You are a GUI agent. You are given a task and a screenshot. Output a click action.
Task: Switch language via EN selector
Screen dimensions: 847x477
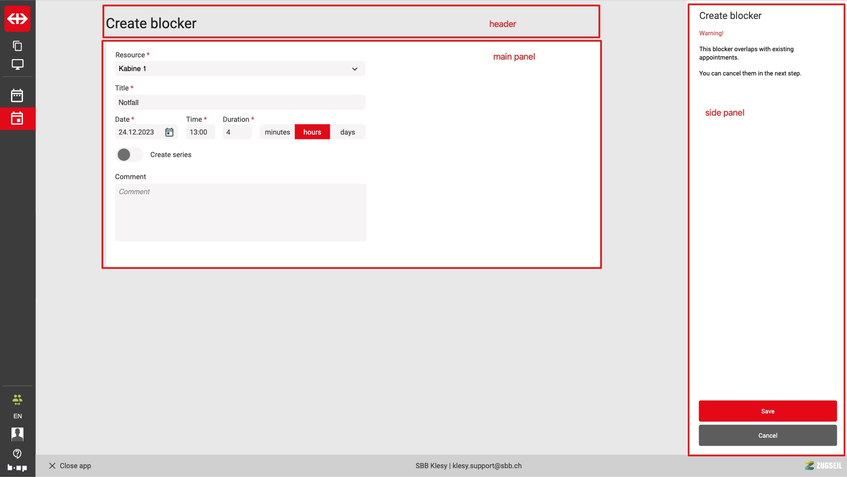[x=18, y=416]
